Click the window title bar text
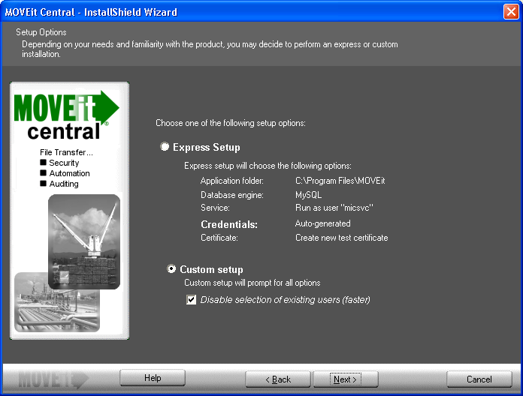The height and width of the screenshot is (396, 523). pyautogui.click(x=91, y=12)
